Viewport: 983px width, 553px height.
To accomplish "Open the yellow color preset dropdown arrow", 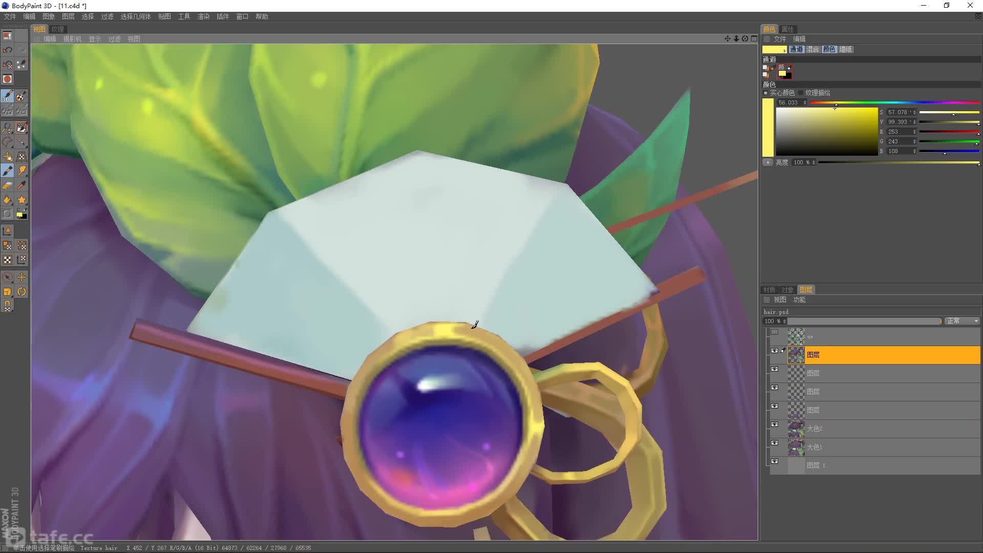I will click(x=785, y=50).
